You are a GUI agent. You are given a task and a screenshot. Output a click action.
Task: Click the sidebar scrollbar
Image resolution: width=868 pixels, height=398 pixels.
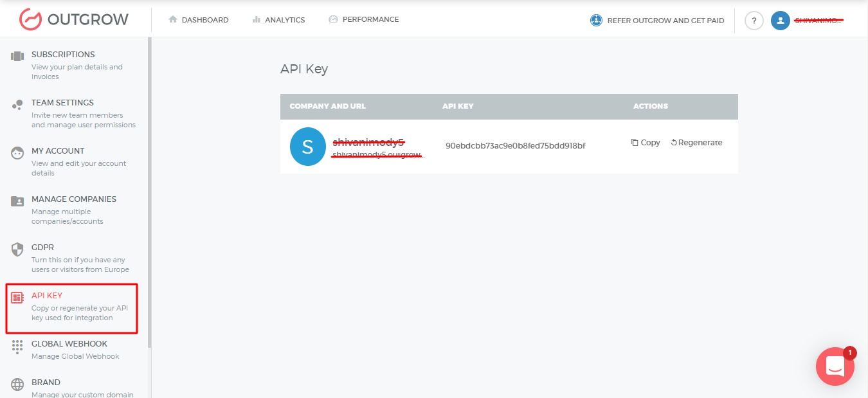pyautogui.click(x=150, y=193)
